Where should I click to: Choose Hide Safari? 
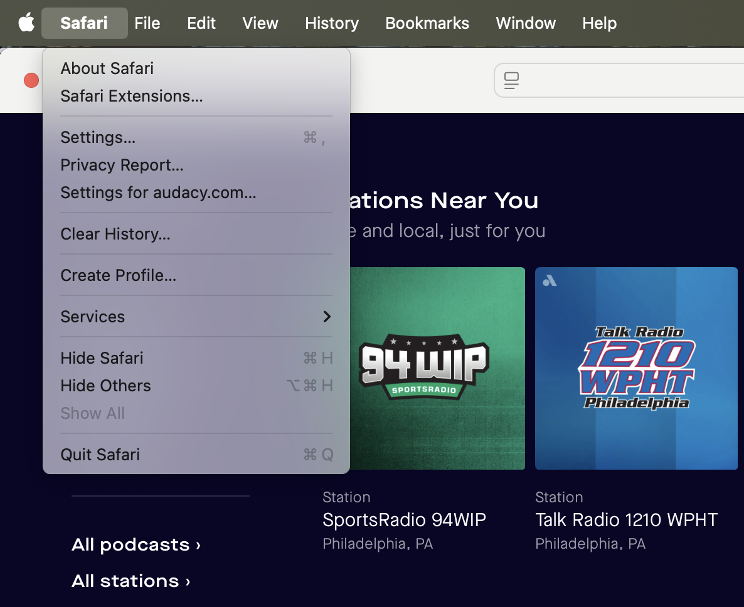click(x=102, y=358)
